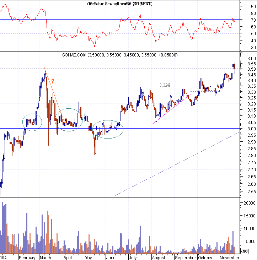Click the July month label
Viewport: 257px width, 260px height.
point(133,258)
